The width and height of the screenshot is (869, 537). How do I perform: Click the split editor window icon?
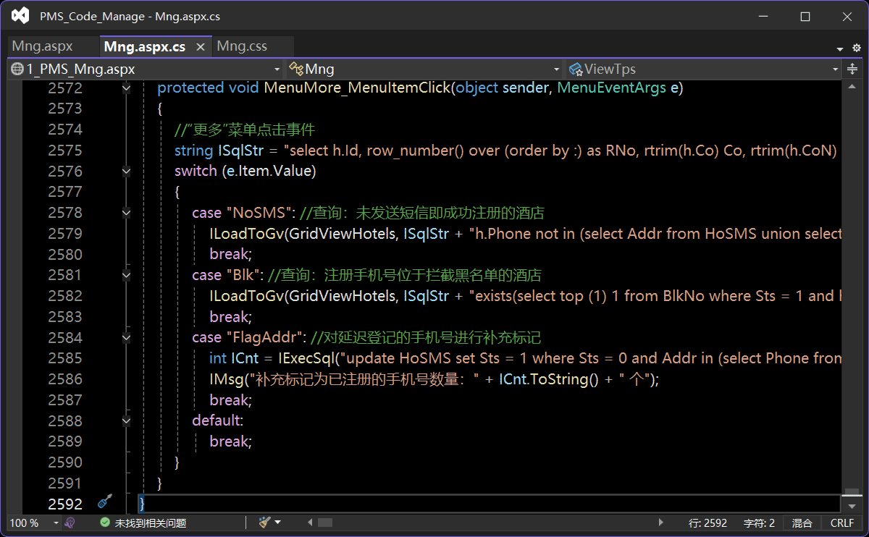[852, 69]
